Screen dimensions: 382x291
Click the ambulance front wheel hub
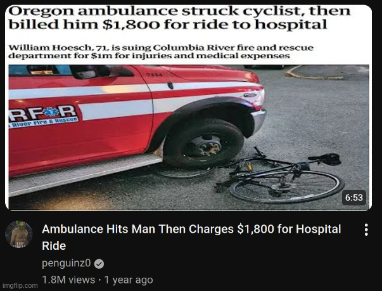pos(203,146)
